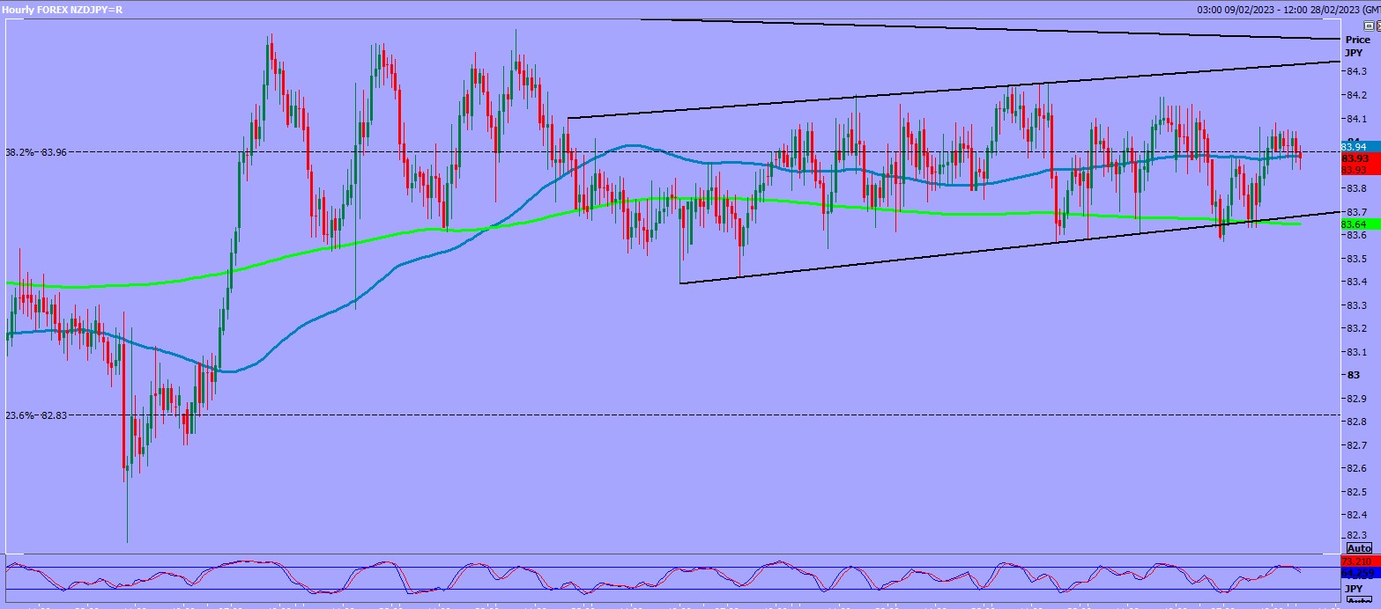Click the 82.3 tick on price axis

(1354, 537)
